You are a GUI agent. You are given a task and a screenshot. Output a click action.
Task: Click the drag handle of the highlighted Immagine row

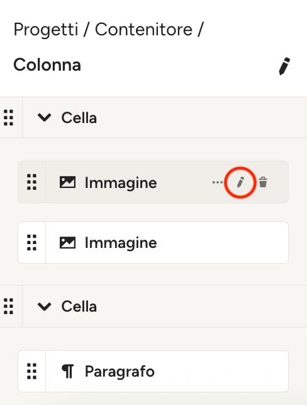pos(31,182)
